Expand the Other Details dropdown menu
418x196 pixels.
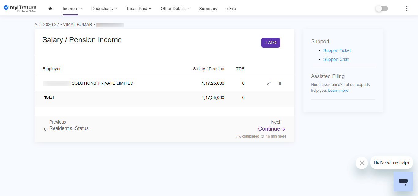coord(175,9)
